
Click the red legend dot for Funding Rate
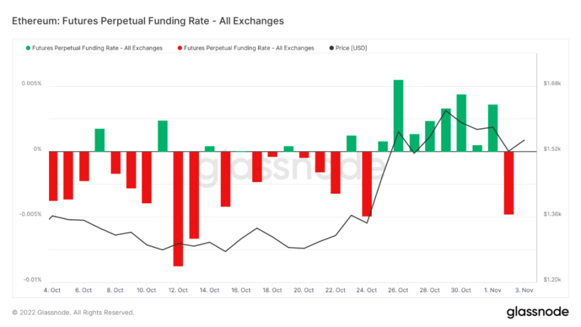click(x=179, y=48)
